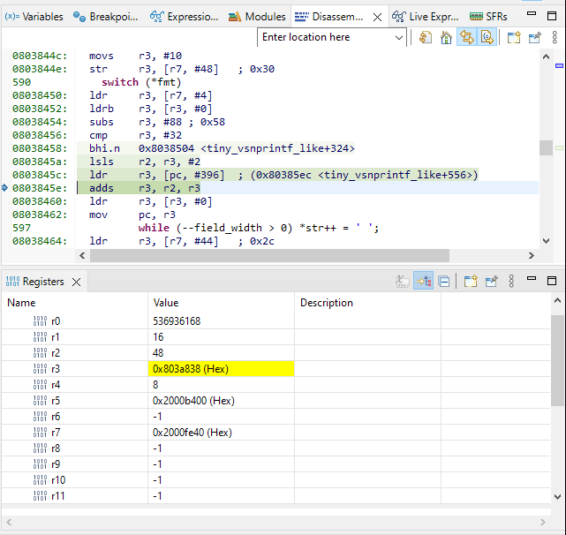Pin Registers view to debug context
The image size is (566, 535).
(x=491, y=281)
